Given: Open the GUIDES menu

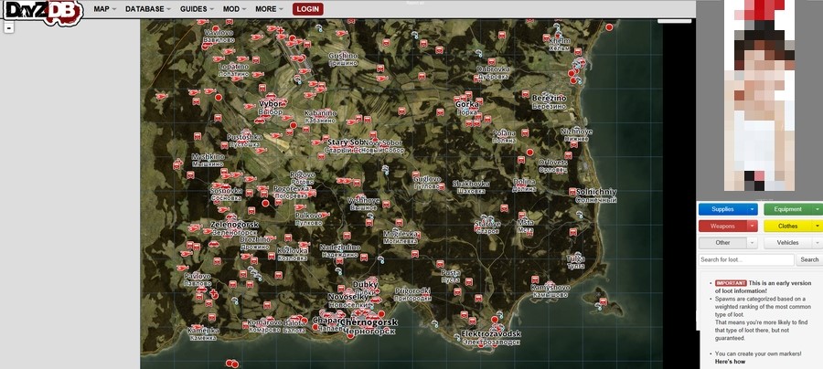Looking at the screenshot, I should pos(196,8).
